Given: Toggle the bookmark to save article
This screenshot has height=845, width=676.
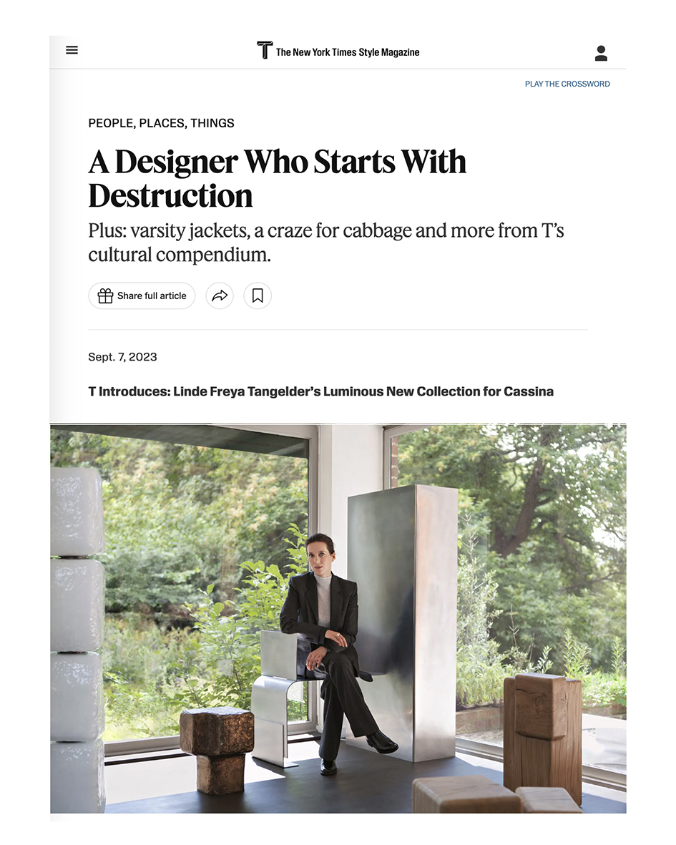Looking at the screenshot, I should [x=258, y=296].
